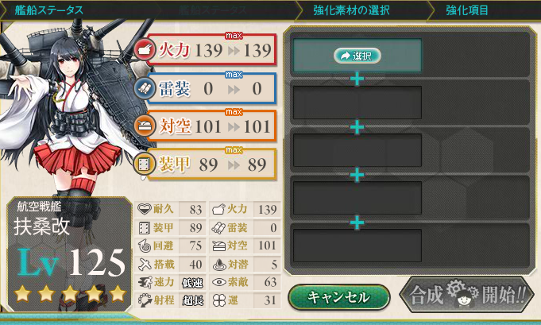The width and height of the screenshot is (541, 325).
Task: Click the luck (運) clover icon
Action: pyautogui.click(x=218, y=300)
